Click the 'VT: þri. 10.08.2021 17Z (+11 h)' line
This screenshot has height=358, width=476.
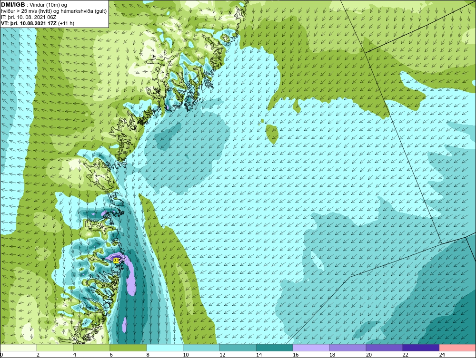click(x=38, y=23)
